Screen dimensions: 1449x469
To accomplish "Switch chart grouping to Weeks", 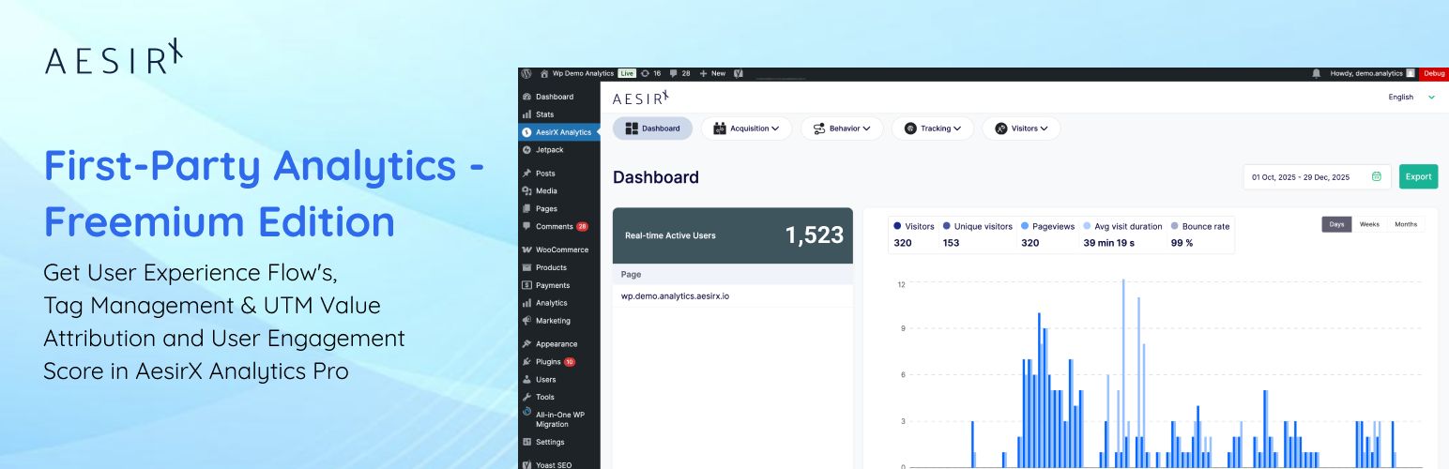I will pos(1369,224).
